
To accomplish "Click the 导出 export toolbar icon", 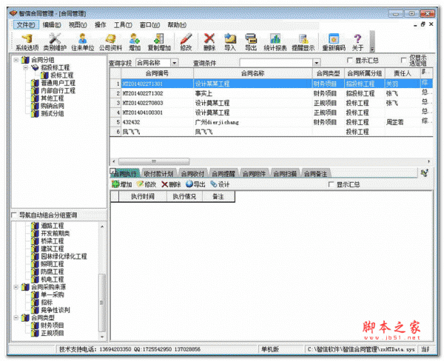I will coord(251,42).
